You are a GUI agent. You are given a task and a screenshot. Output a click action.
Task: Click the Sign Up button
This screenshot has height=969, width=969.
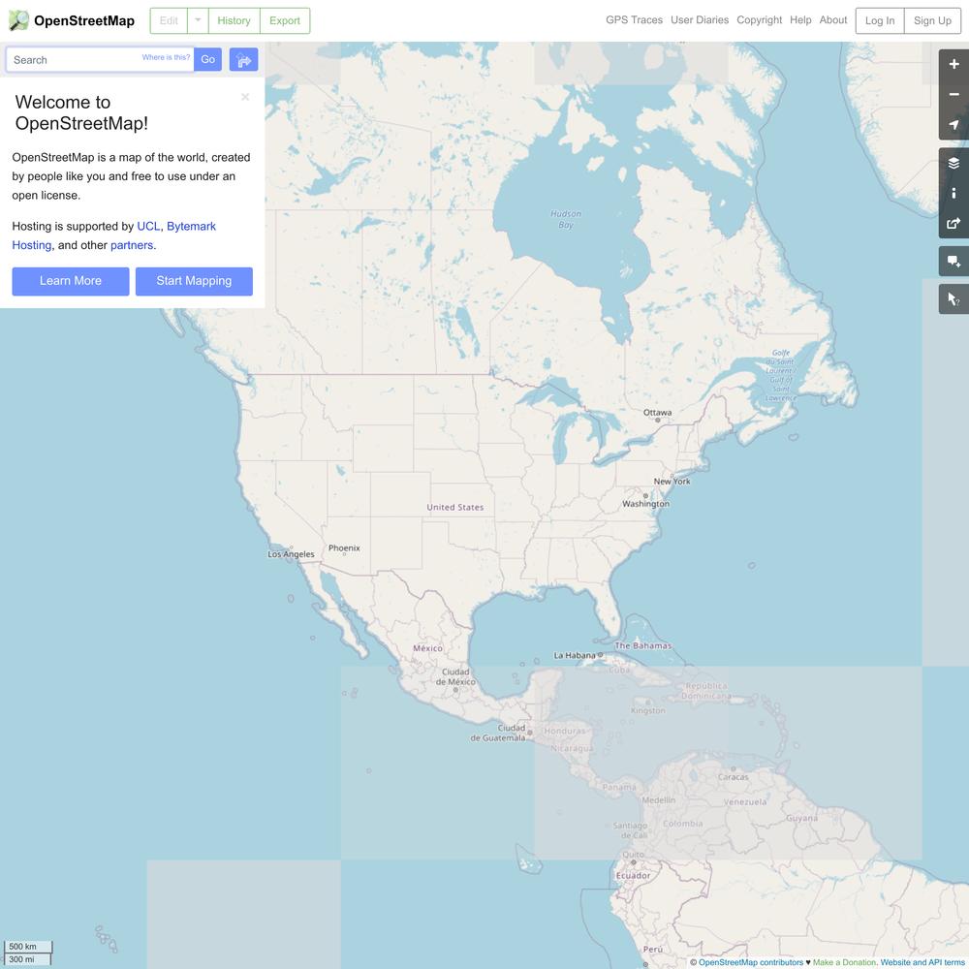932,20
